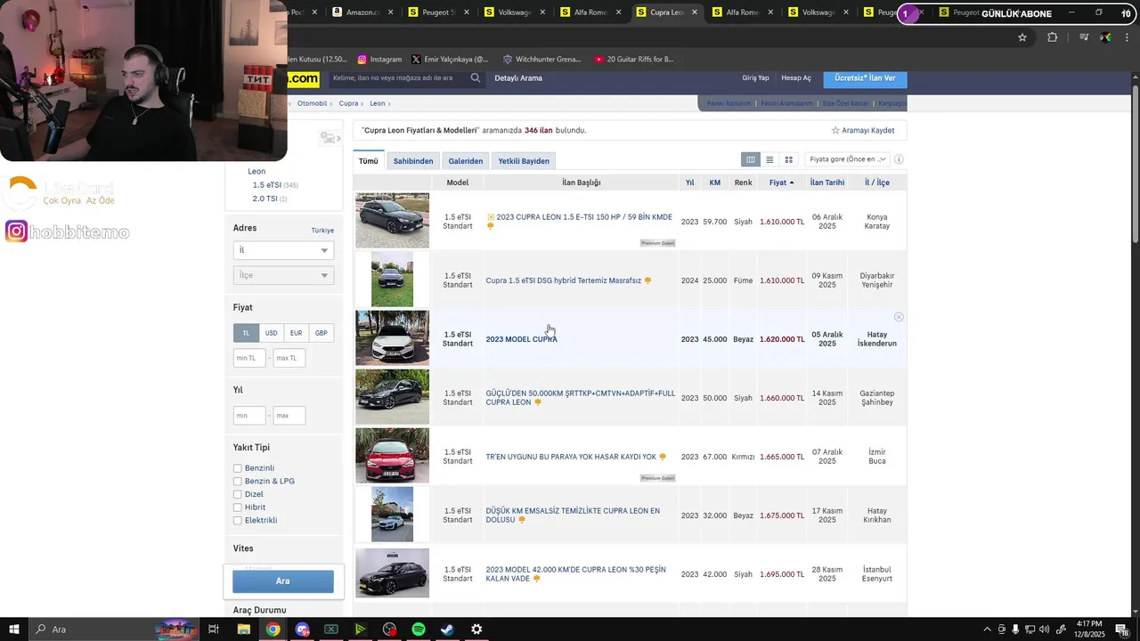Image resolution: width=1140 pixels, height=641 pixels.
Task: Click the blue Ara search button
Action: [283, 581]
